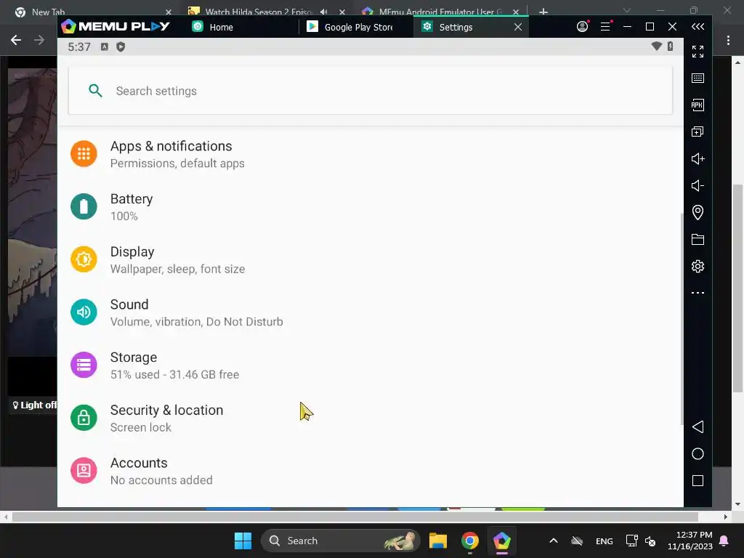Image resolution: width=744 pixels, height=558 pixels.
Task: Click the yellow Display icon
Action: pos(84,259)
